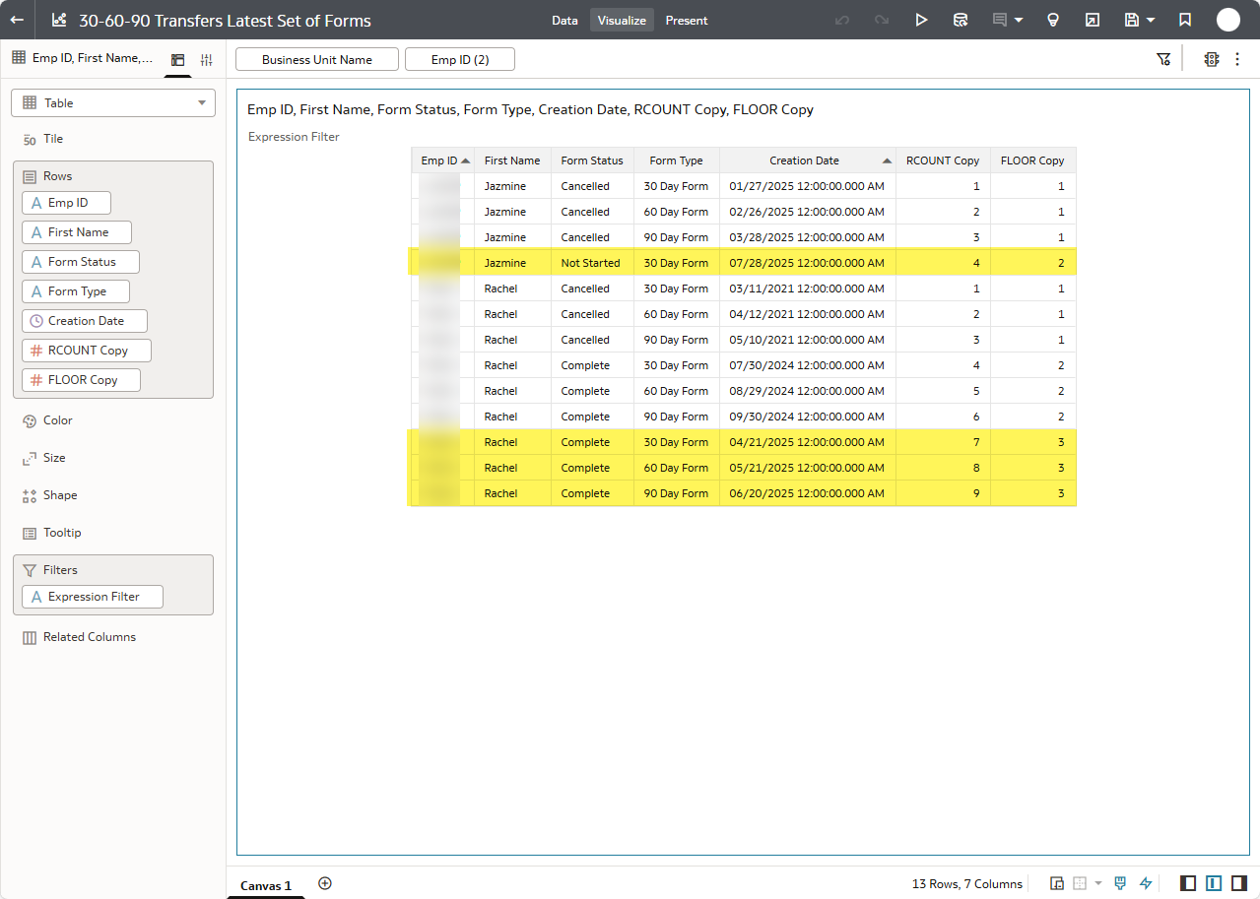Image resolution: width=1260 pixels, height=899 pixels.
Task: Open the filter bar three-dot menu
Action: point(1237,59)
